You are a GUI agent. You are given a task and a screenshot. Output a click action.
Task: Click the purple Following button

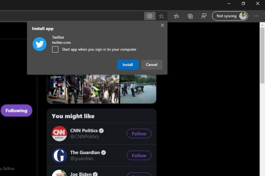16,111
